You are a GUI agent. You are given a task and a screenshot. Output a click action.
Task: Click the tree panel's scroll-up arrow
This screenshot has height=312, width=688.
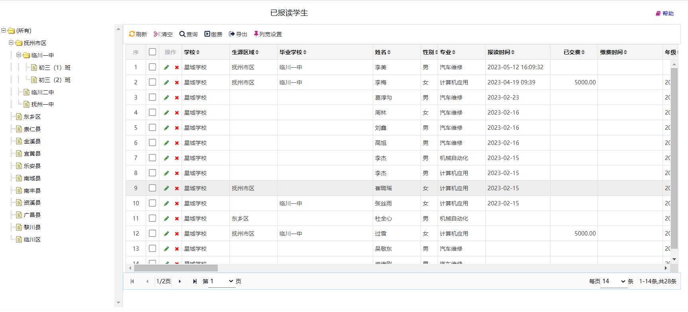click(118, 29)
